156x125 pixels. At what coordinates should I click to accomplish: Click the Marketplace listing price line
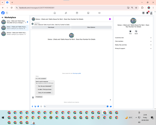click(x=52, y=25)
